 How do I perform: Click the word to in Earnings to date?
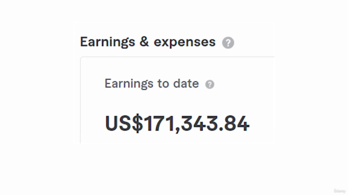(163, 83)
